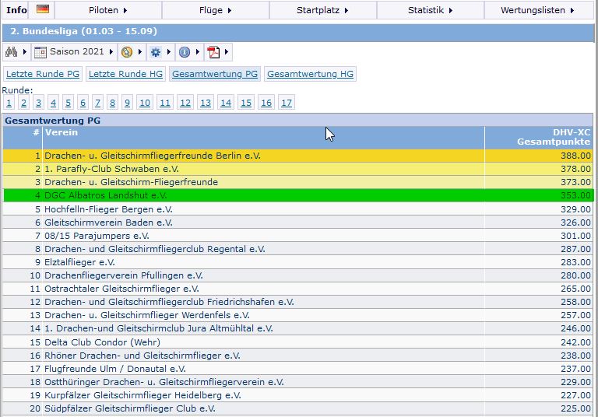Switch to Gesamtwertung HG tab
The height and width of the screenshot is (417, 598).
[x=310, y=74]
